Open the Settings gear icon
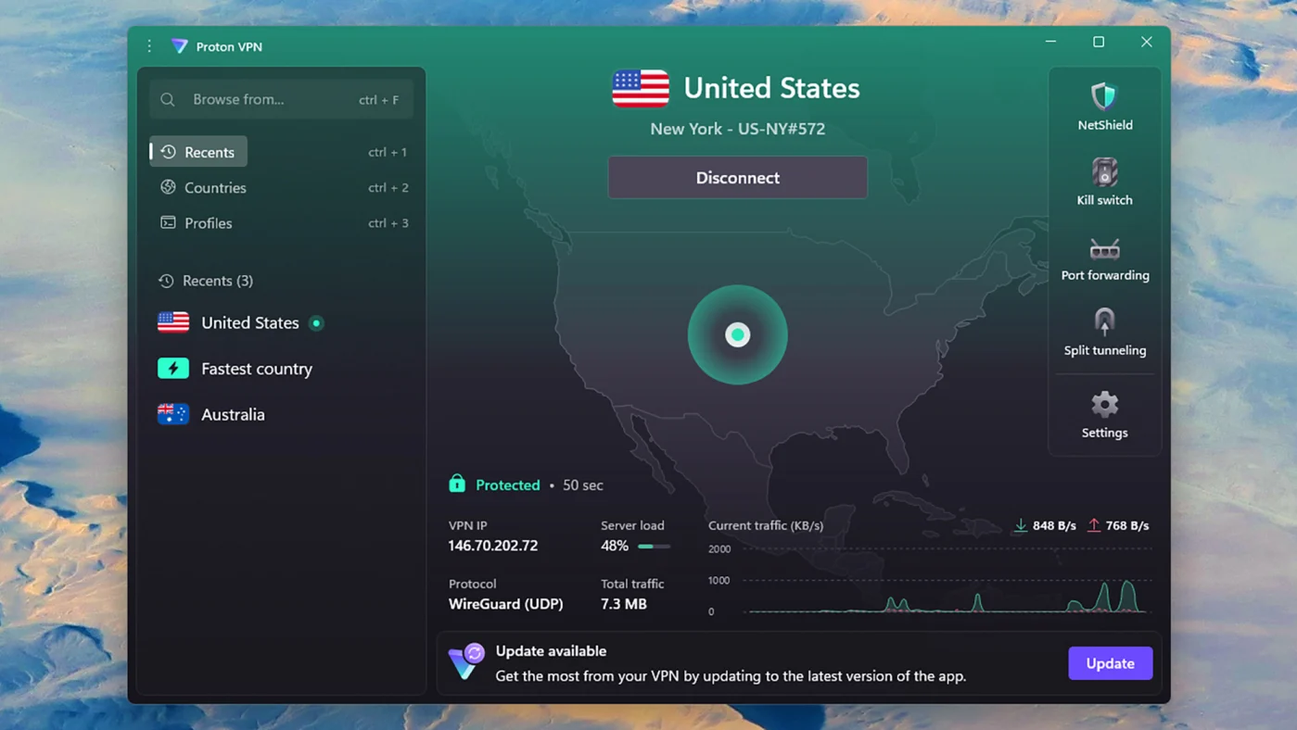The image size is (1297, 730). pos(1104,405)
